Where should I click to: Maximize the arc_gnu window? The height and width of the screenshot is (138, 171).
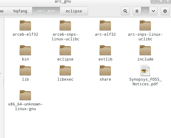[161, 1]
